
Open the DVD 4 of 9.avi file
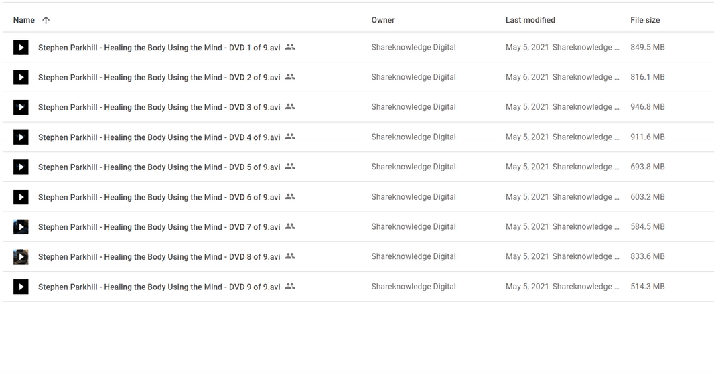click(x=159, y=137)
